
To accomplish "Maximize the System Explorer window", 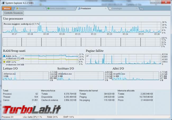I will coord(158,2).
